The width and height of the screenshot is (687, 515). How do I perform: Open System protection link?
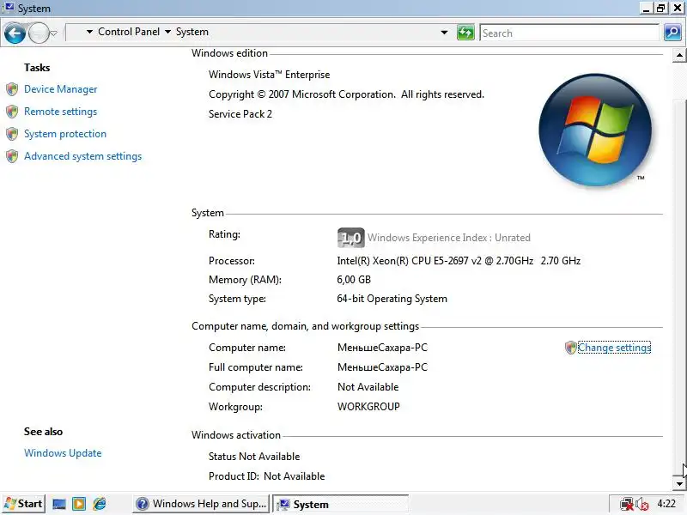tap(65, 134)
